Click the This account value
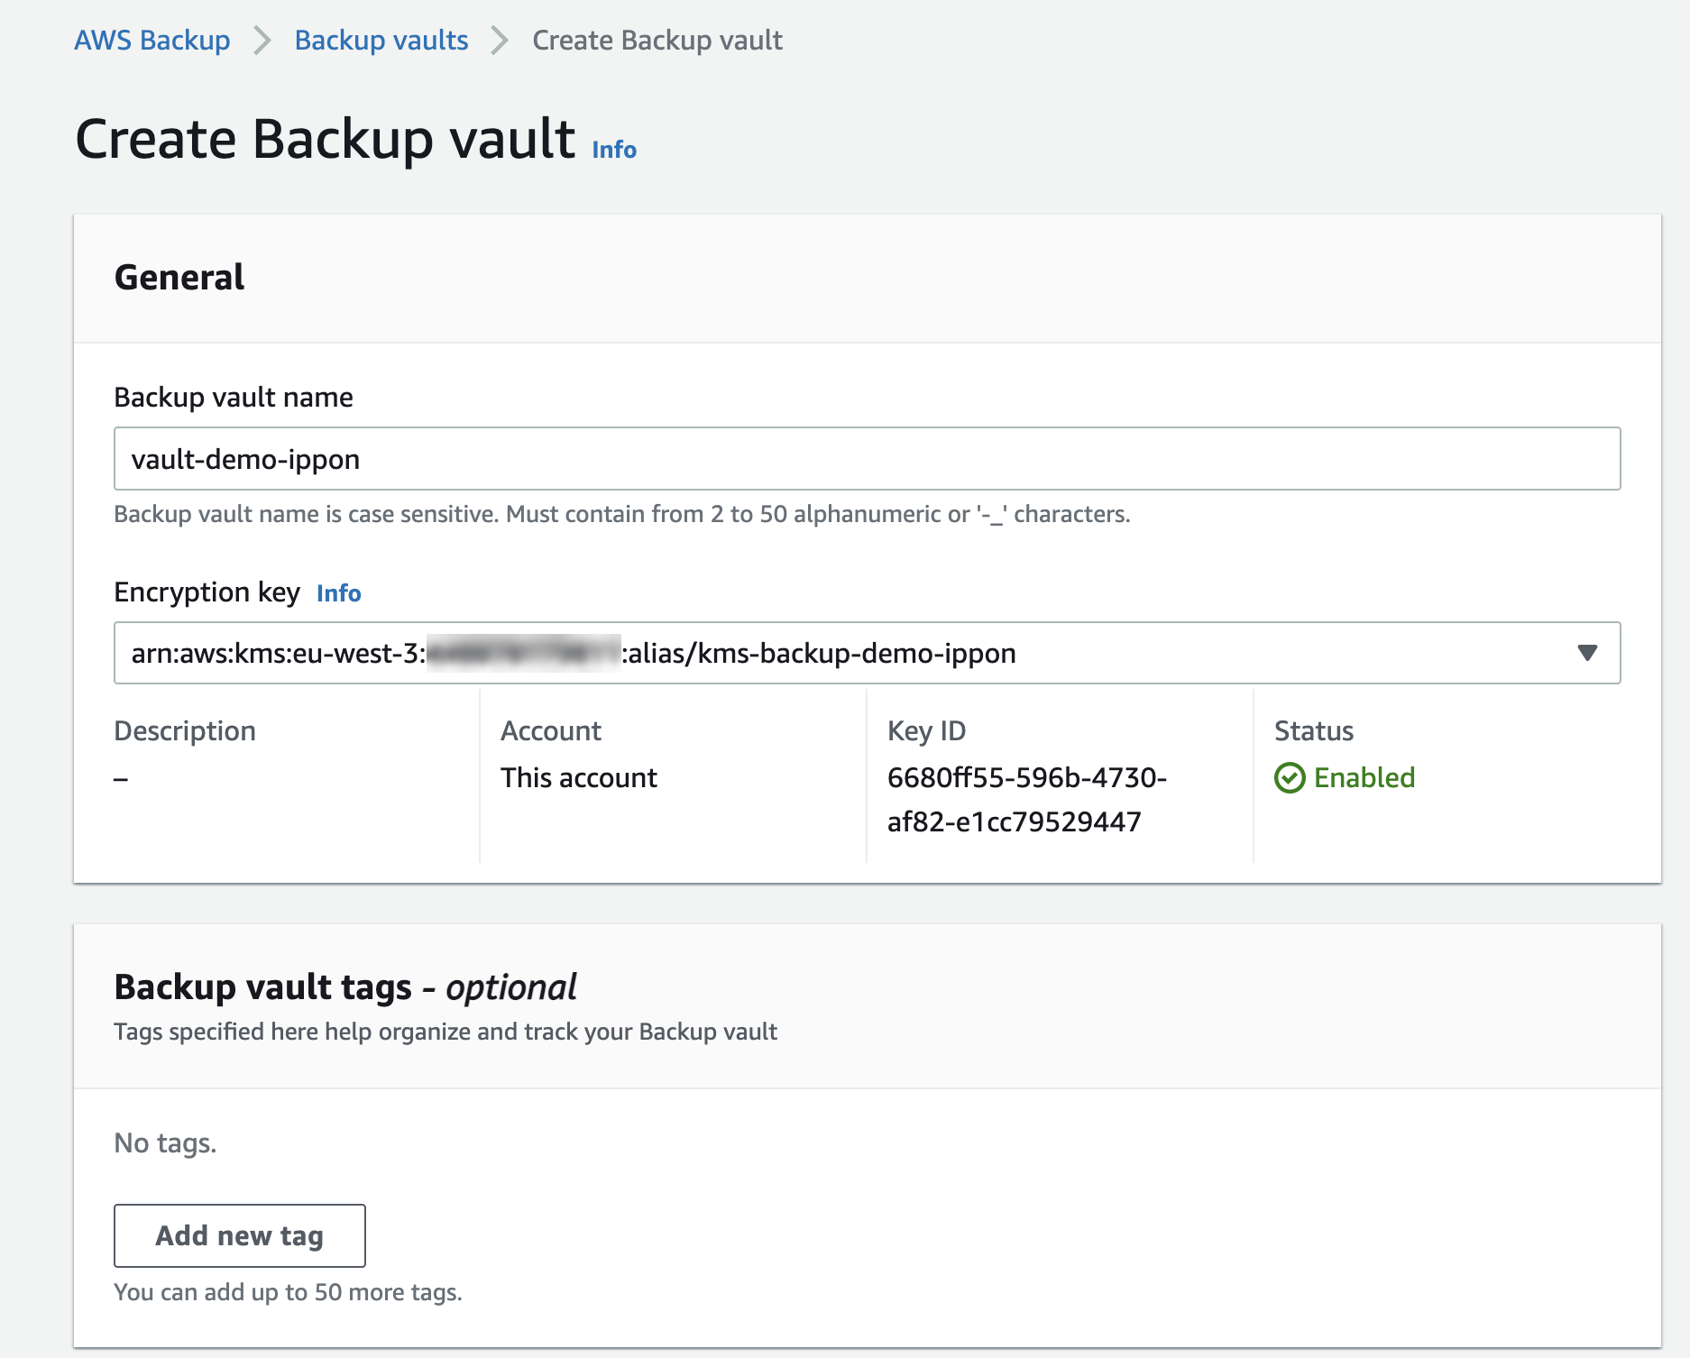Image resolution: width=1690 pixels, height=1358 pixels. [x=578, y=777]
